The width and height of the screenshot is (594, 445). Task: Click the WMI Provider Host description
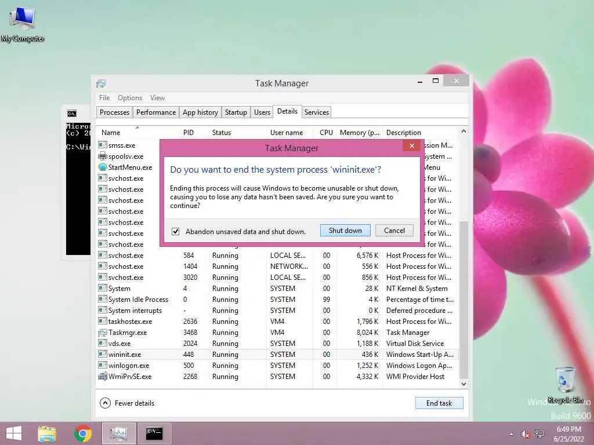[x=415, y=376]
